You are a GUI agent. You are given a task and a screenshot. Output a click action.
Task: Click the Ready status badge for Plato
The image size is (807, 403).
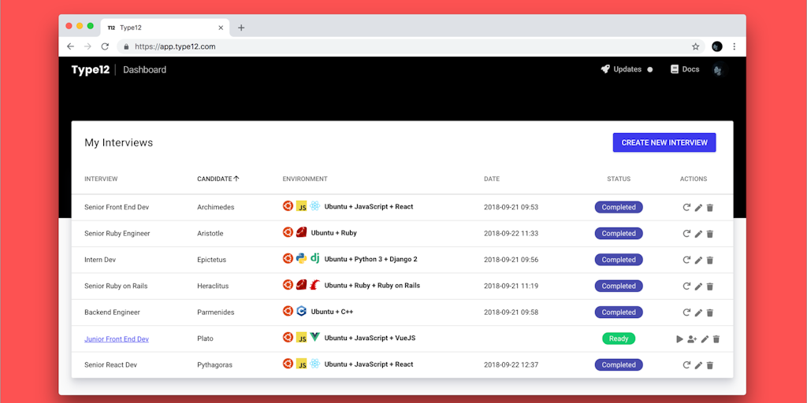(x=619, y=338)
